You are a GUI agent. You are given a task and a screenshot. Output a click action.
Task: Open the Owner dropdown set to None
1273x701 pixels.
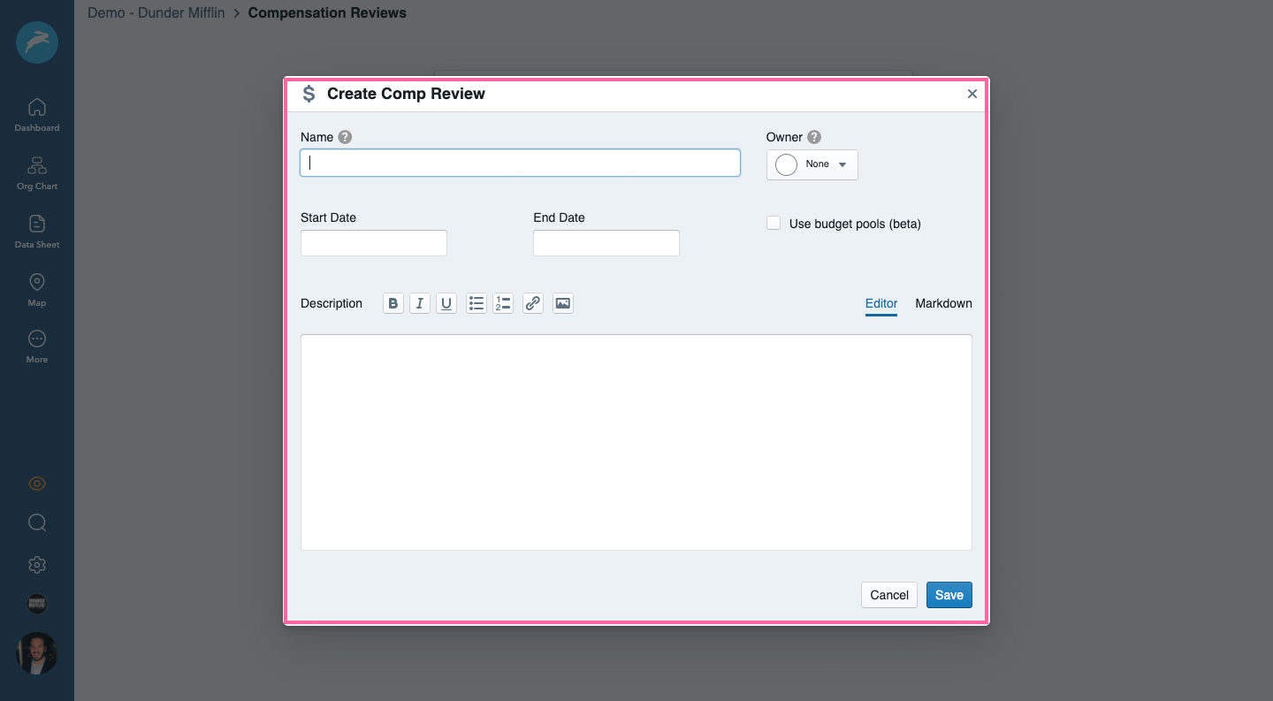pos(812,164)
